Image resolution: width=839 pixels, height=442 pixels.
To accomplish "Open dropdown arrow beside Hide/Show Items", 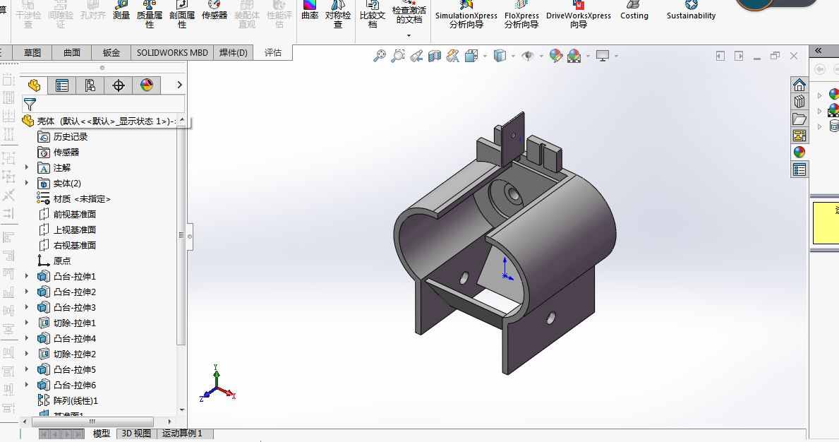I will coord(541,56).
